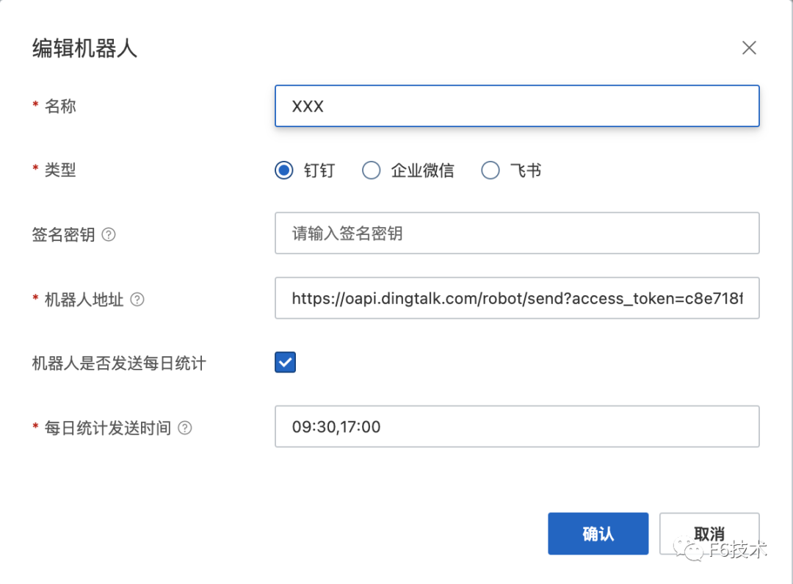Click the 机器人是否发送每日统计 label text
Image resolution: width=793 pixels, height=584 pixels.
(119, 364)
